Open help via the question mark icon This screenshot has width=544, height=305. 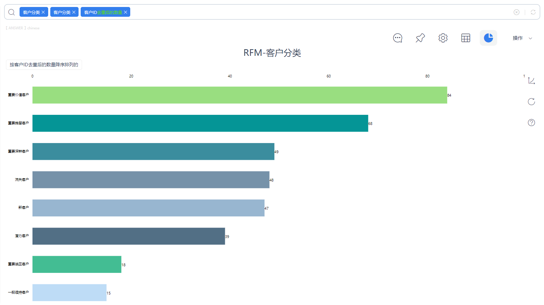[531, 122]
